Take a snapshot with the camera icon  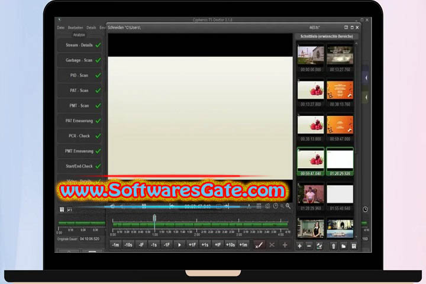pyautogui.click(x=267, y=206)
